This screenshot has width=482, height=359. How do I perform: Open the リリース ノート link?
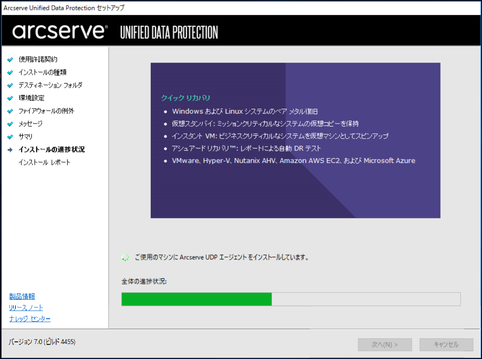[26, 308]
